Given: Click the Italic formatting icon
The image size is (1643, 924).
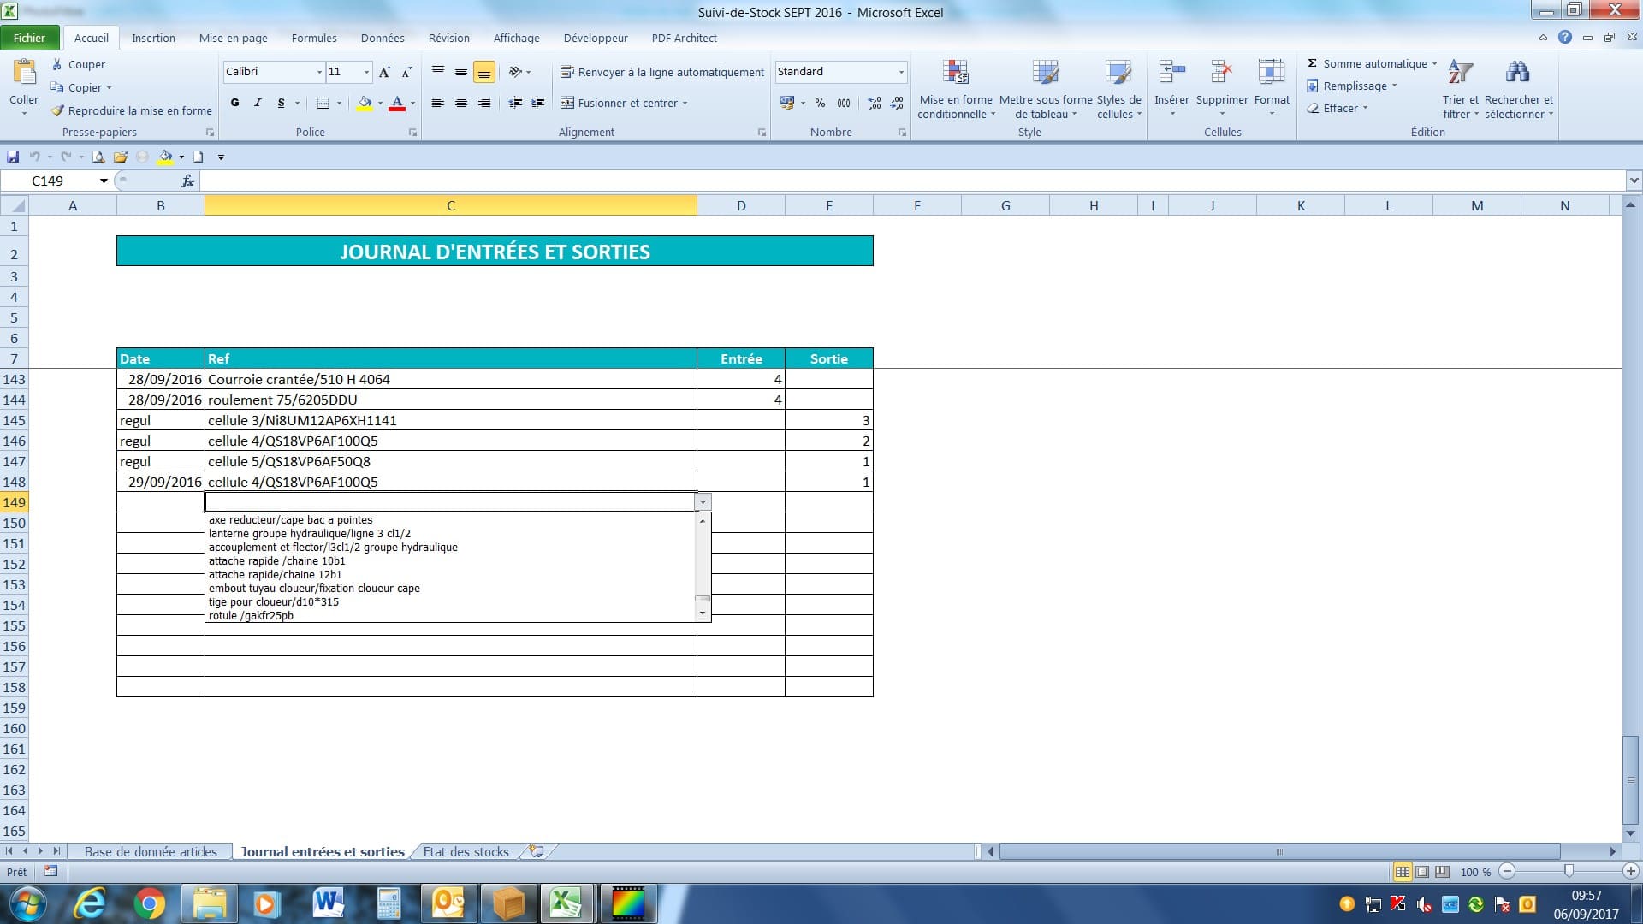Looking at the screenshot, I should pyautogui.click(x=258, y=103).
